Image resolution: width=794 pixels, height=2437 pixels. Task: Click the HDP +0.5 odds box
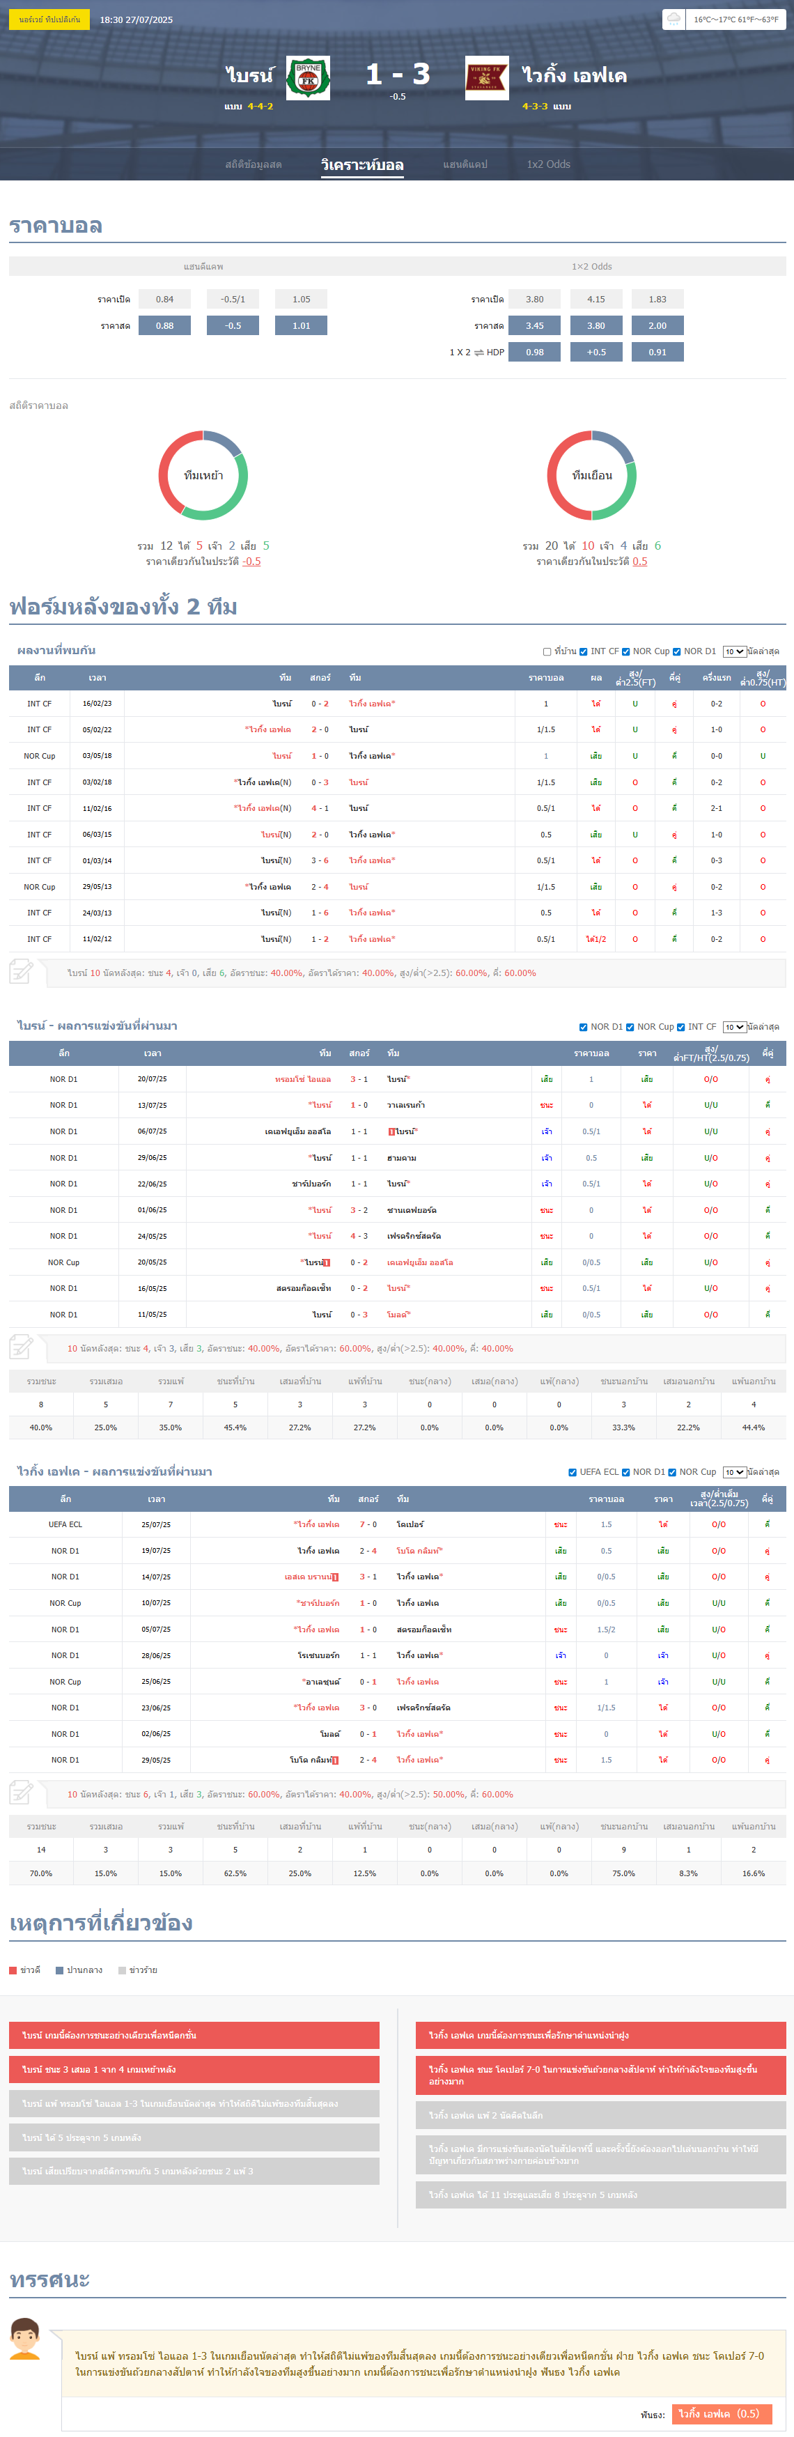tap(595, 352)
